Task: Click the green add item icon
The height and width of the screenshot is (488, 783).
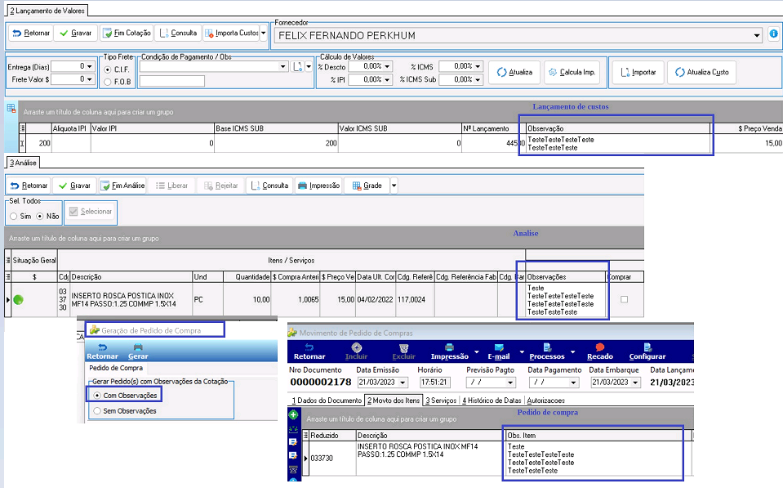Action: 293,414
